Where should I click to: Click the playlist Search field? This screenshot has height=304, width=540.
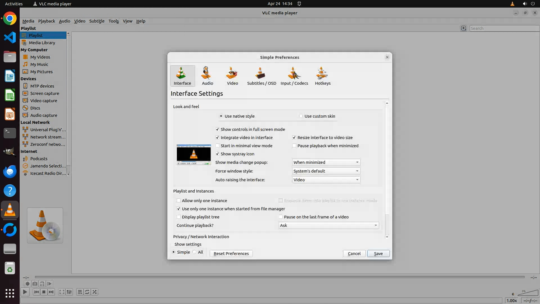[x=503, y=28]
